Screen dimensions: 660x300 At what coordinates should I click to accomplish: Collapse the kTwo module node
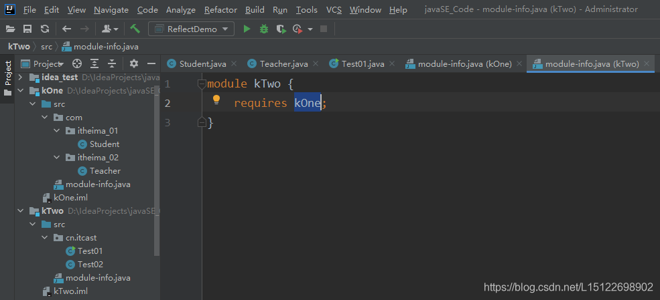[x=20, y=210]
